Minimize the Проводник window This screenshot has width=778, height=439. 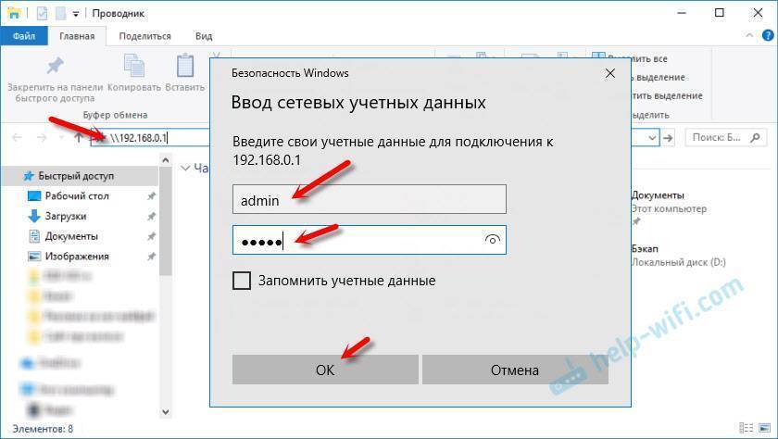pos(682,13)
